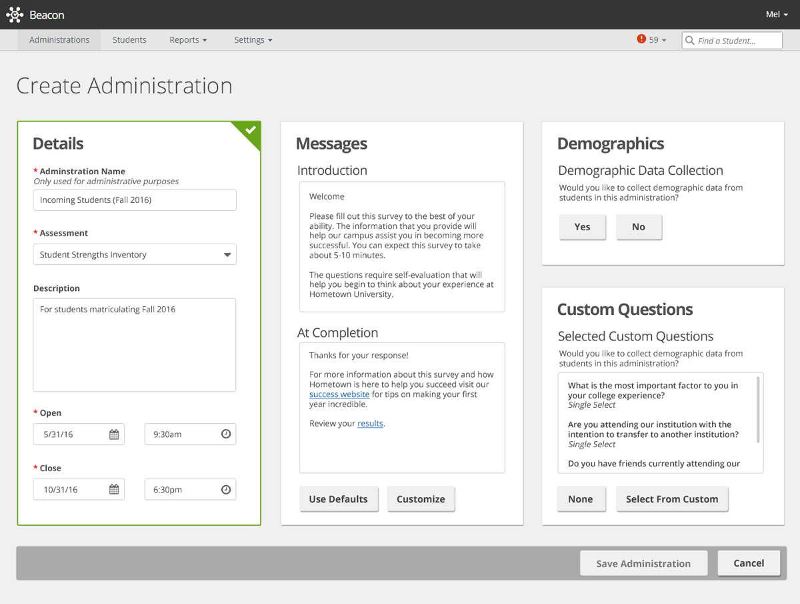Open the Mel account menu
Viewport: 800px width, 604px height.
click(776, 14)
